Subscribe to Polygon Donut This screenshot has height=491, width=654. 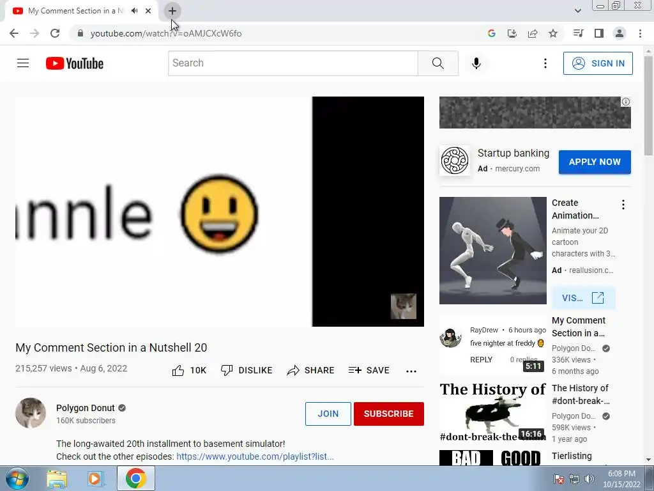click(x=389, y=414)
